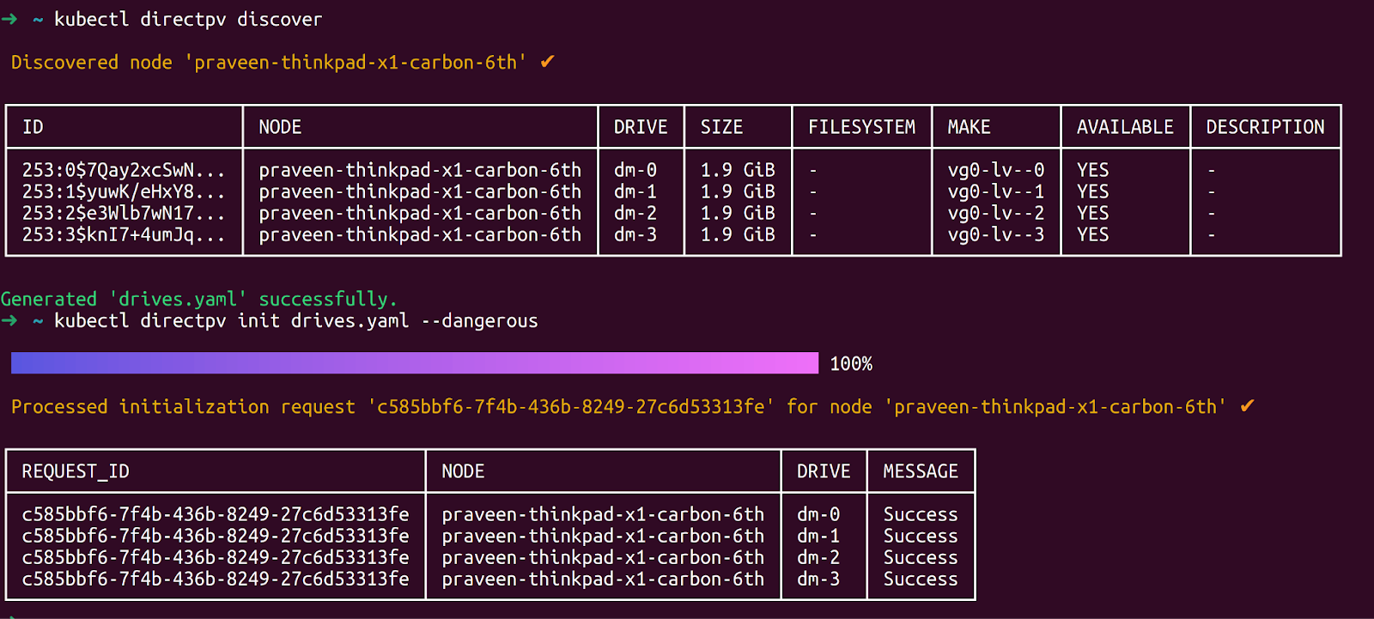Click dm-3 in the initialization results table
The height and width of the screenshot is (619, 1374).
[x=818, y=579]
